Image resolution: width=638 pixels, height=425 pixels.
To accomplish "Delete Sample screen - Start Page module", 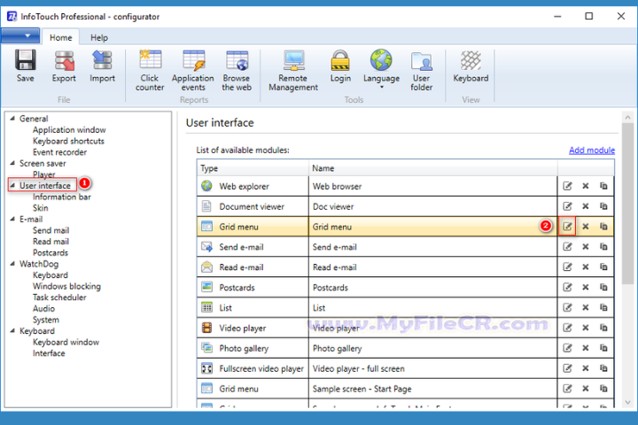I will (586, 389).
